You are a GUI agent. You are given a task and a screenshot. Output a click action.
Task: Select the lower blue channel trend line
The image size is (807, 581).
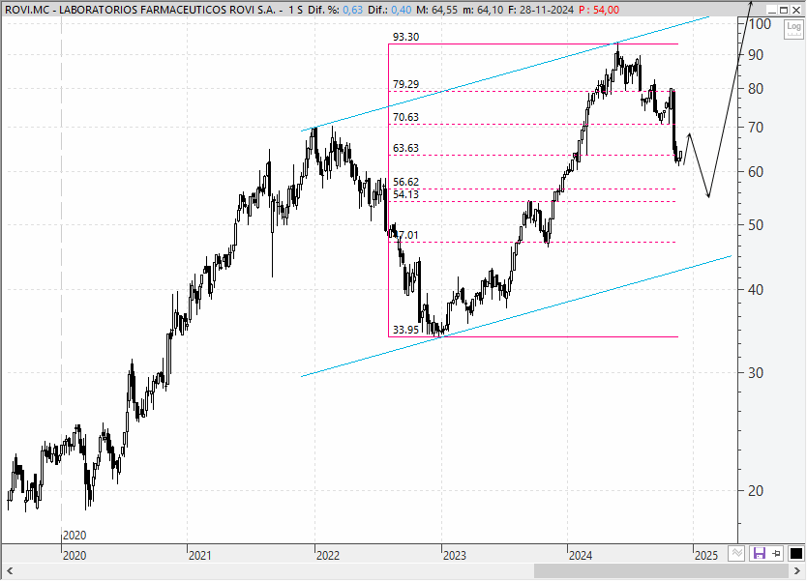coord(515,317)
